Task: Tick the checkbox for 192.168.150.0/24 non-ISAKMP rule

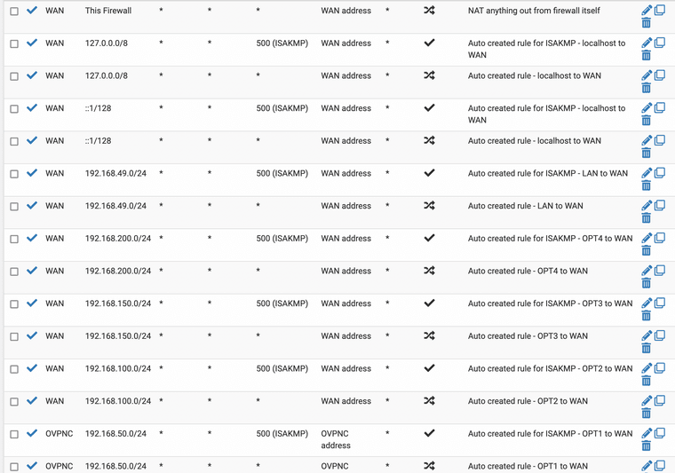Action: pos(14,336)
